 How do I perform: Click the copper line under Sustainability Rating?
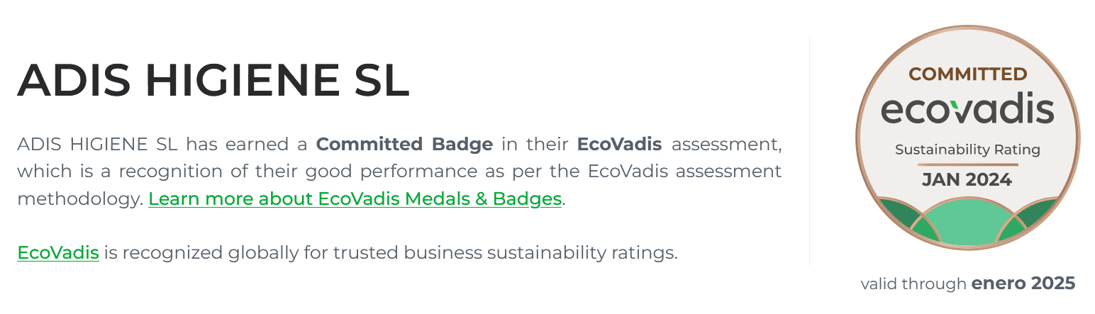(x=967, y=164)
